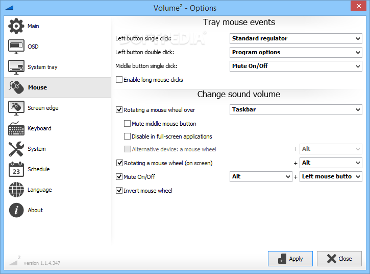Screen dimensions: 370x274
Task: Select the System label in sidebar
Action: tap(37, 149)
